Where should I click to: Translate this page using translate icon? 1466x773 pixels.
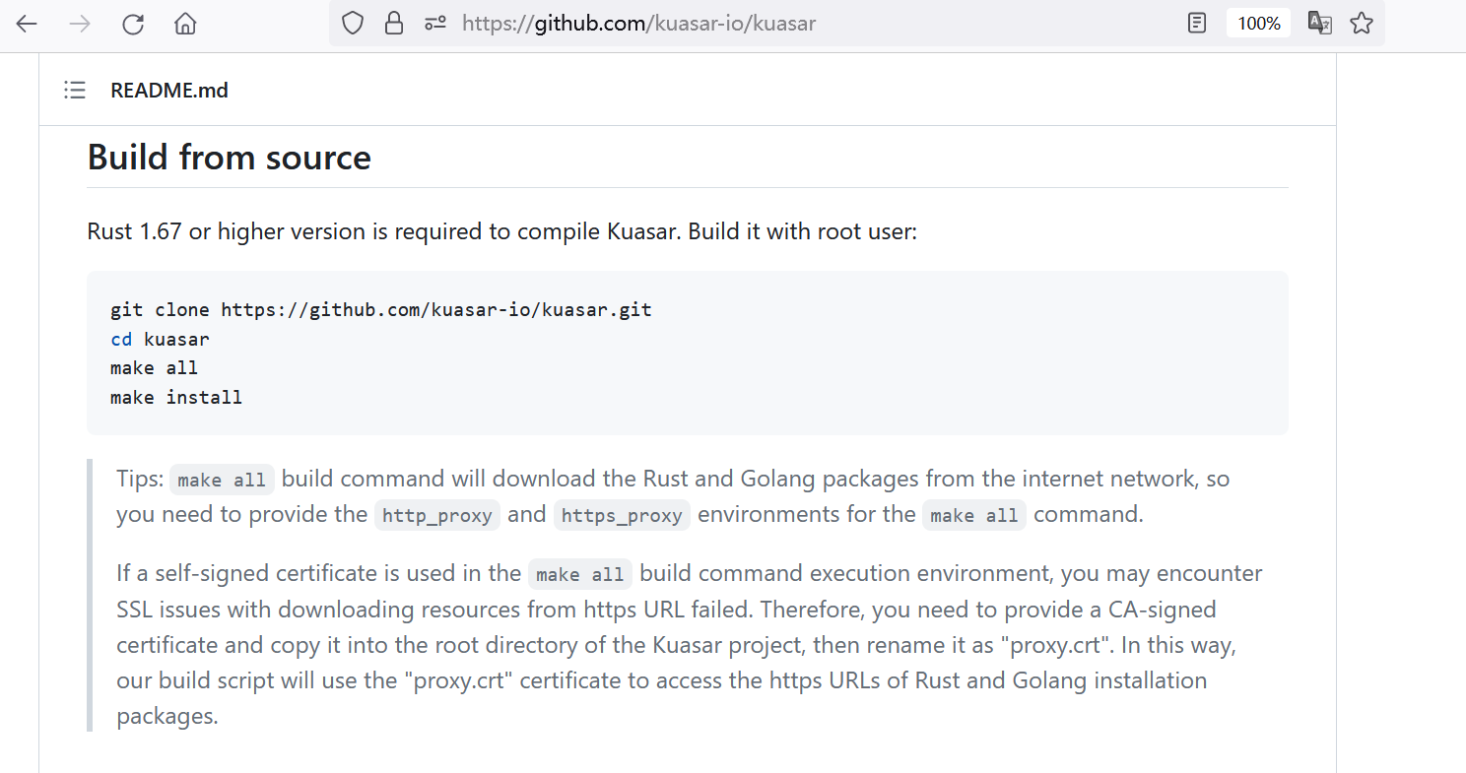1319,24
